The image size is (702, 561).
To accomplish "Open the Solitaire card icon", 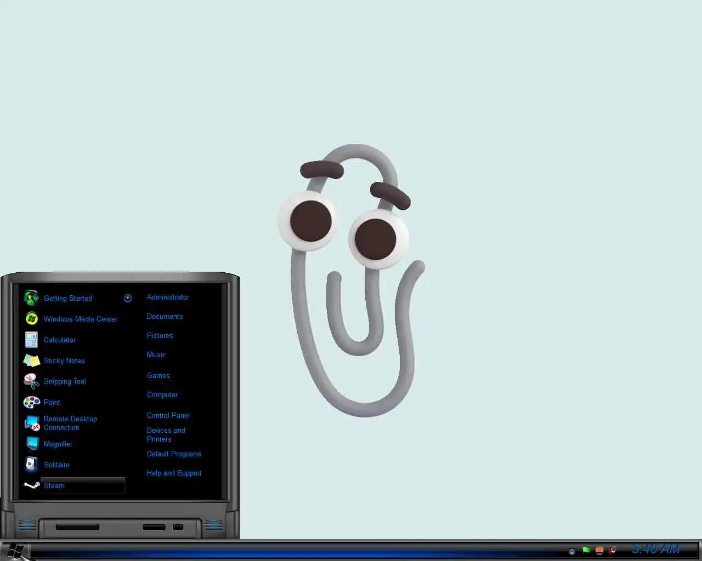I will point(31,465).
